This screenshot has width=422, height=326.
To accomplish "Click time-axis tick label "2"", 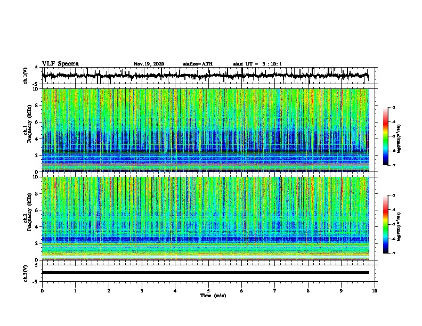I will click(109, 291).
